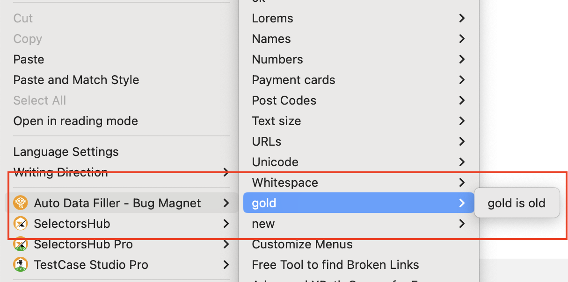Click the SelectorsHub extension icon

pyautogui.click(x=20, y=224)
